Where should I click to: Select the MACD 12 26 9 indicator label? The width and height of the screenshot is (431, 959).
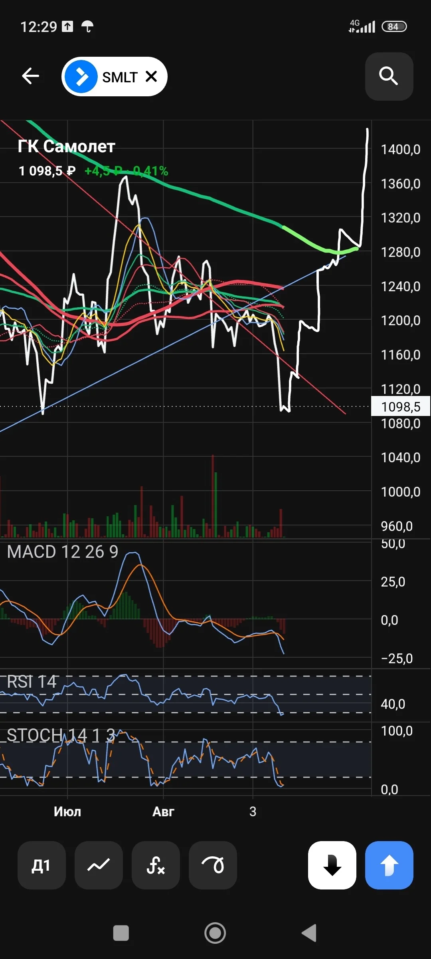coord(63,552)
